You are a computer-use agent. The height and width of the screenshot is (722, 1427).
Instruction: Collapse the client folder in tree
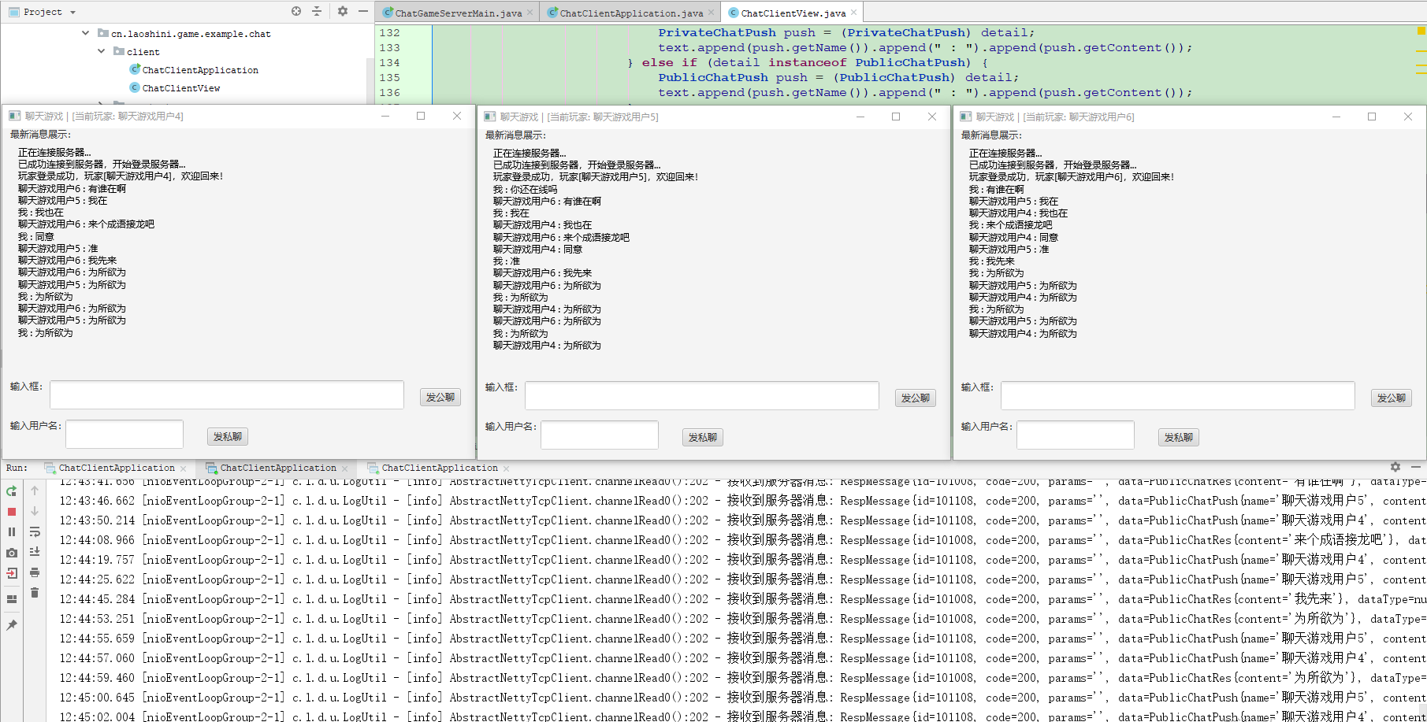point(101,51)
